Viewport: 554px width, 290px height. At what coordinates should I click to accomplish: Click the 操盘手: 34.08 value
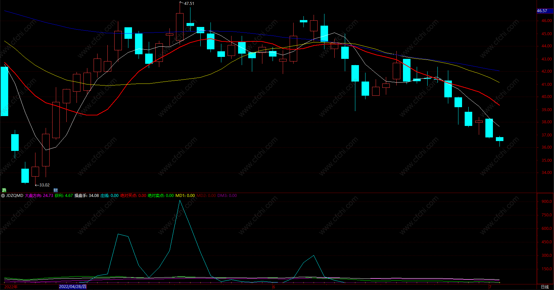pyautogui.click(x=87, y=196)
